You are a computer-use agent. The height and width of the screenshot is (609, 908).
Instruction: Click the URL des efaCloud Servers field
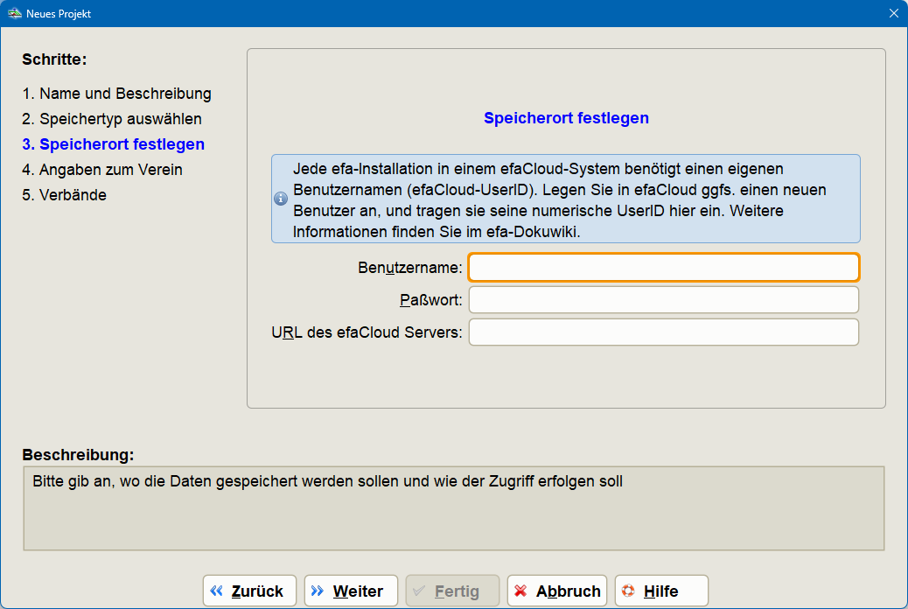coord(662,332)
